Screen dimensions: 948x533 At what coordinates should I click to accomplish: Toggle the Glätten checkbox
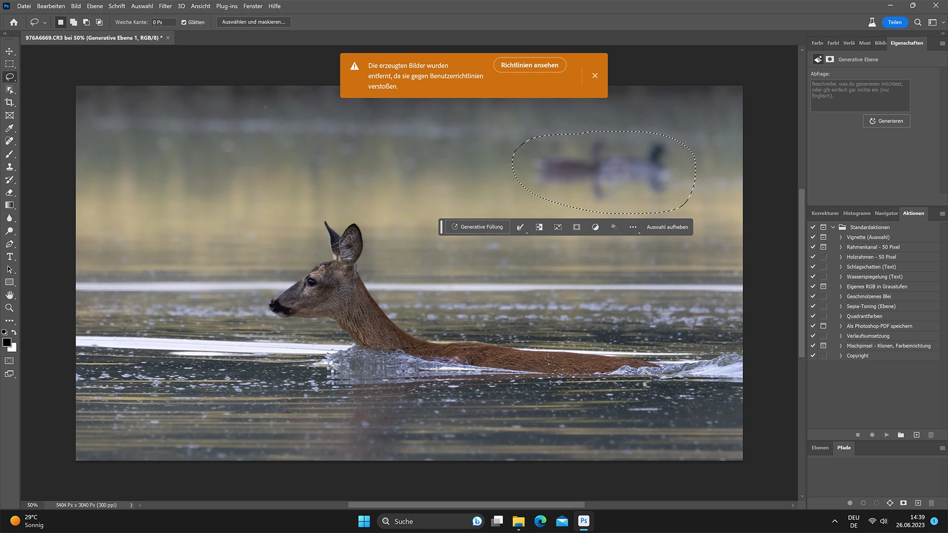point(184,22)
